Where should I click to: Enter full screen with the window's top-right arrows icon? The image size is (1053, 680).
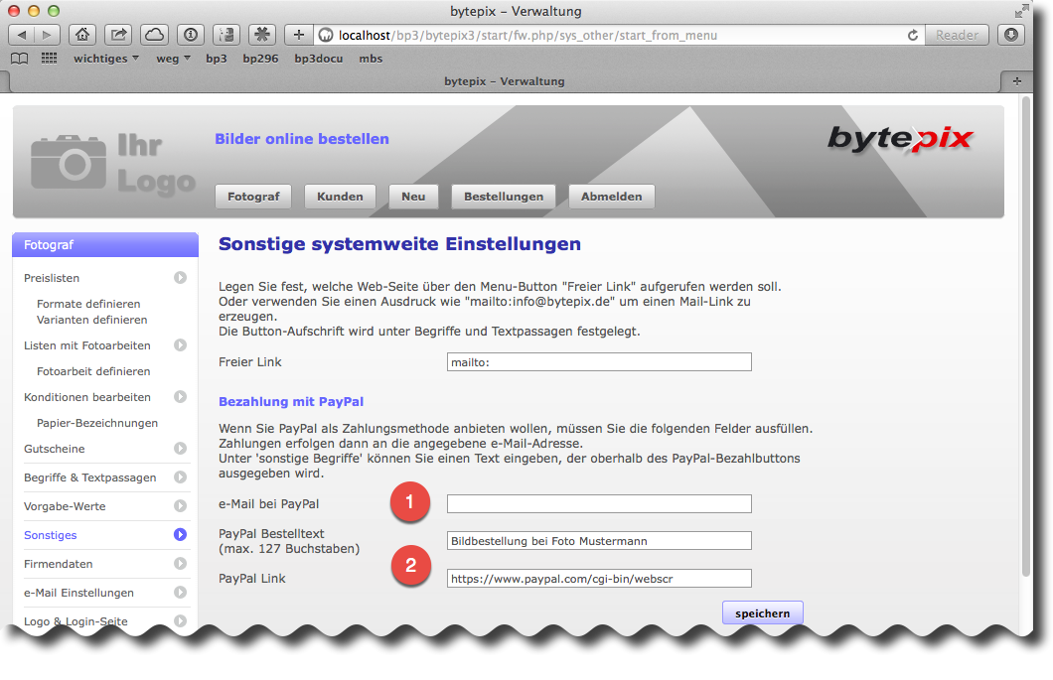[x=1021, y=11]
